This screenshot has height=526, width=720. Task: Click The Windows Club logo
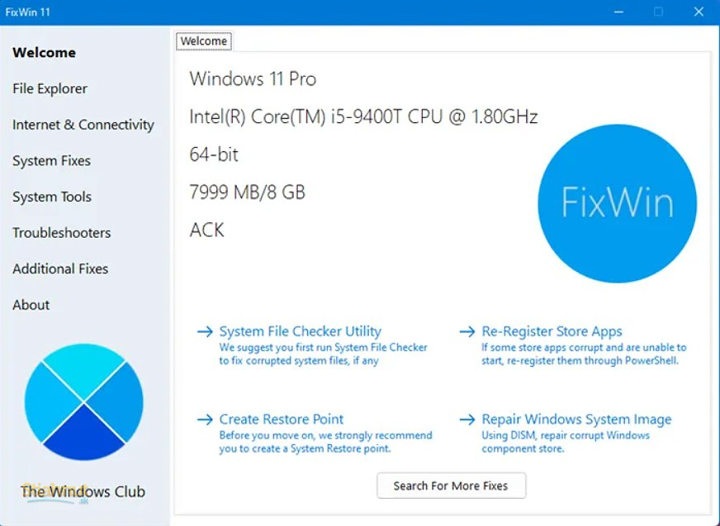[83, 402]
